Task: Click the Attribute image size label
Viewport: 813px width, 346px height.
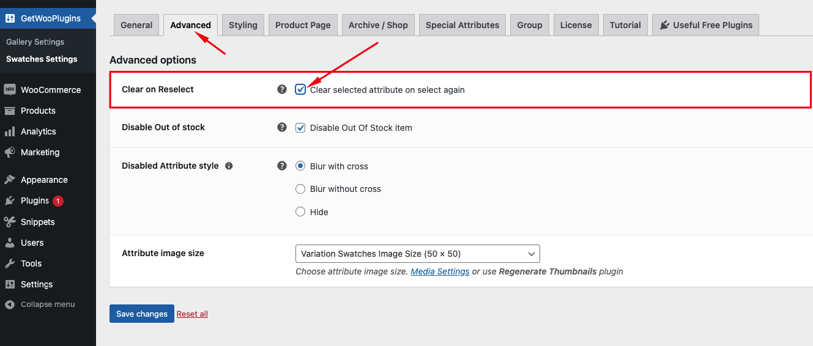Action: click(x=163, y=253)
